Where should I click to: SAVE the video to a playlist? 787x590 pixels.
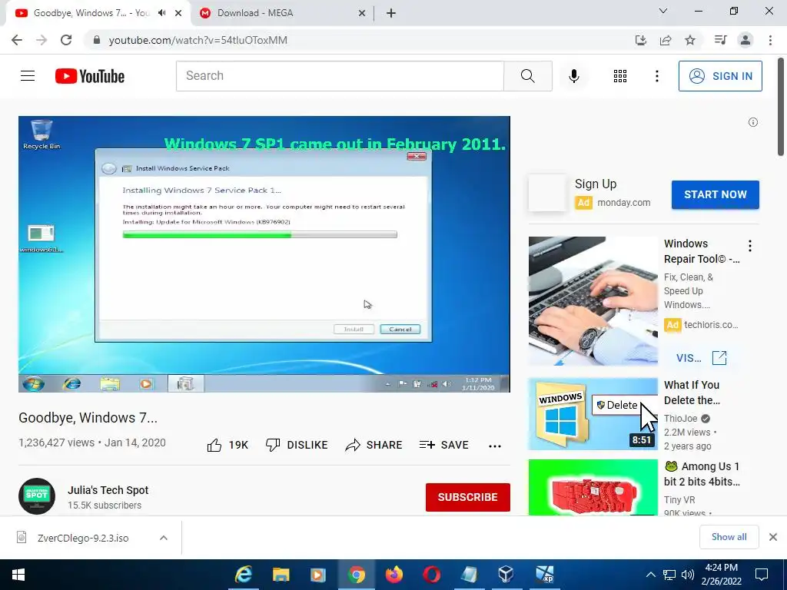pyautogui.click(x=443, y=445)
